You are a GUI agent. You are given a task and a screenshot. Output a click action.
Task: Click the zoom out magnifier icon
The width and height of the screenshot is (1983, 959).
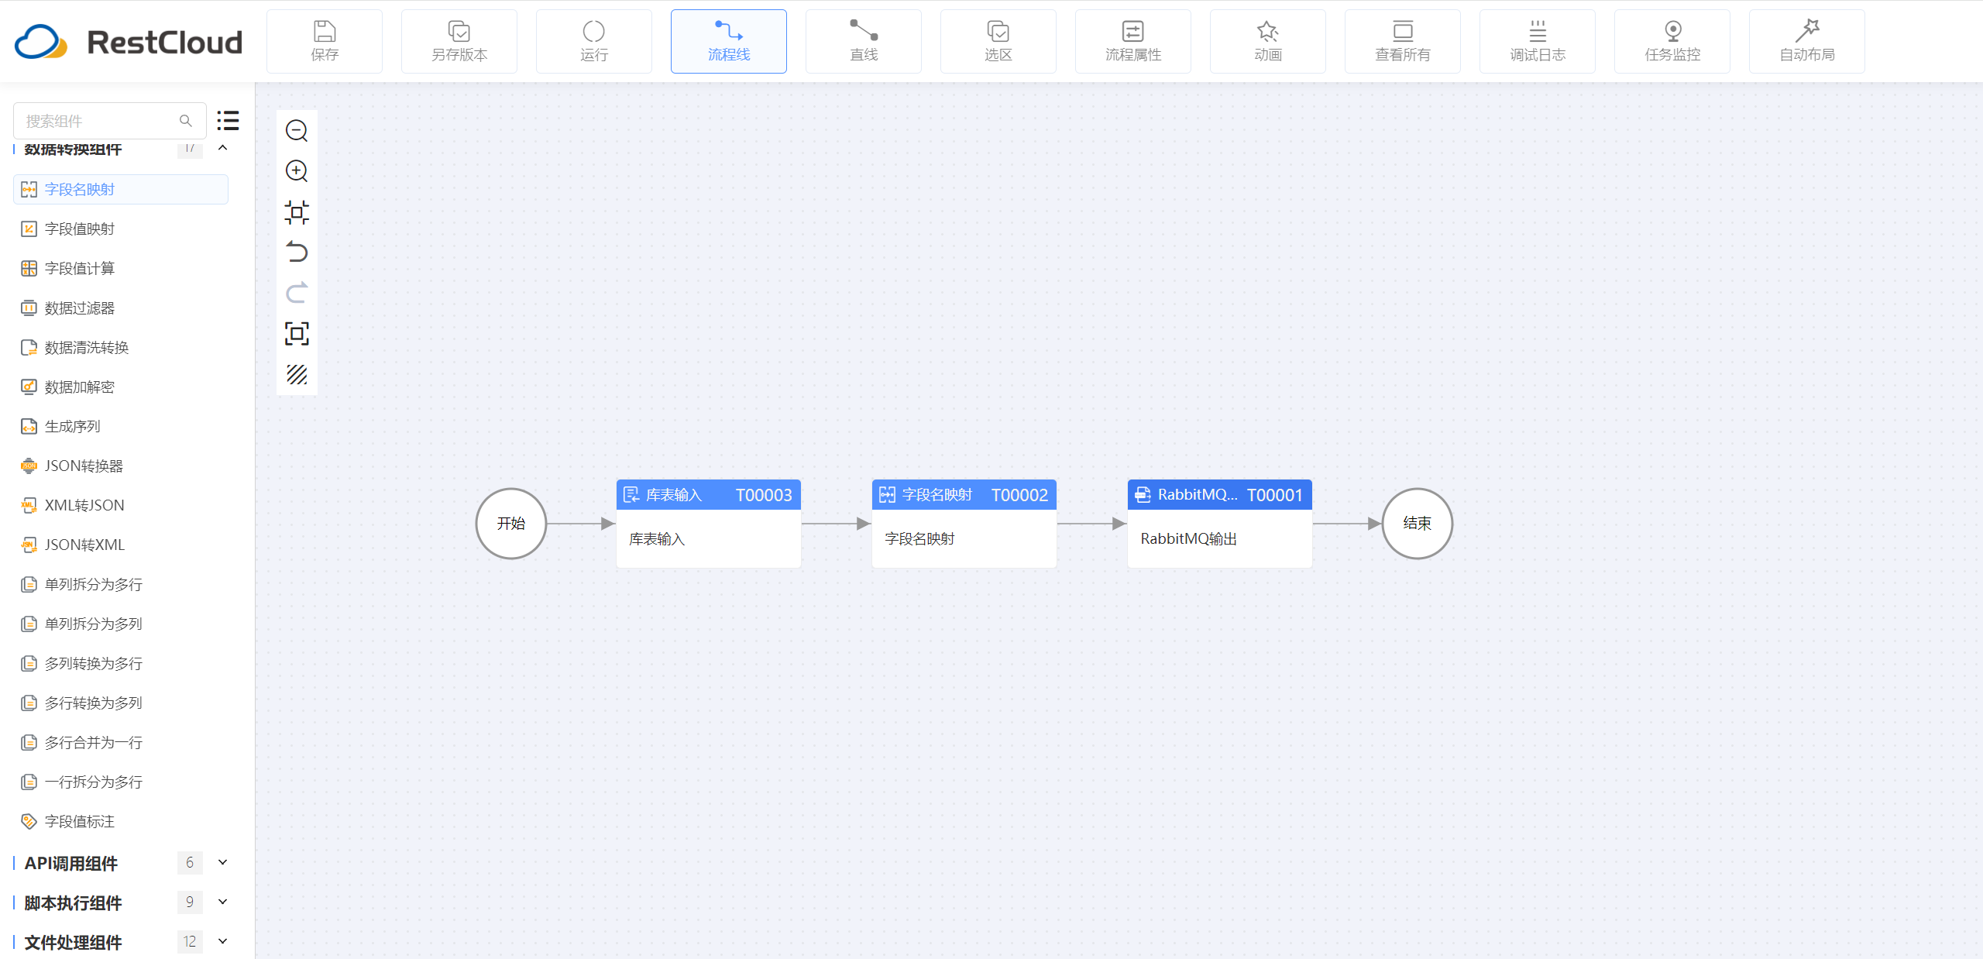coord(297,131)
